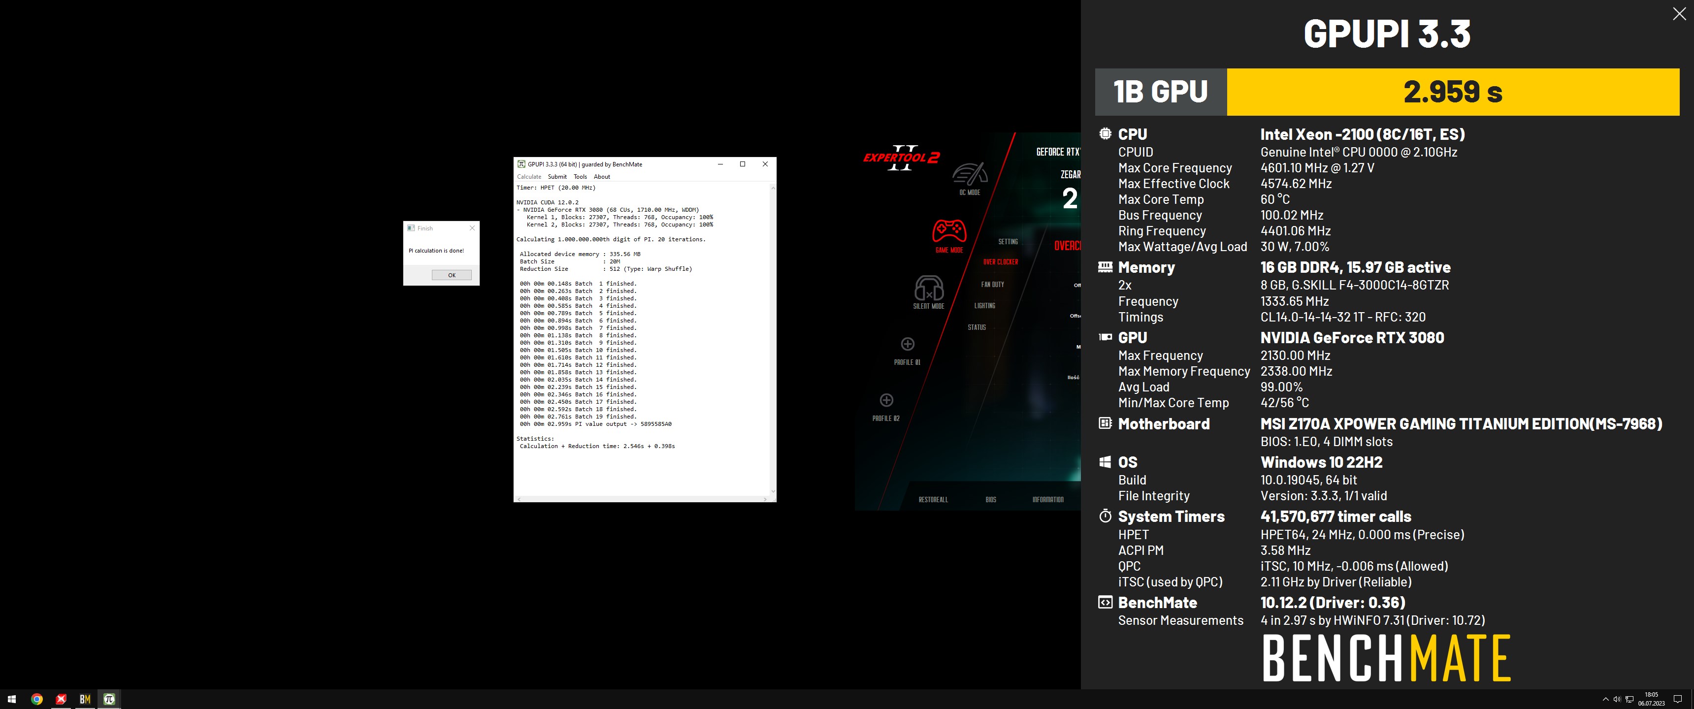Open the Tools menu in GPUPI
This screenshot has width=1694, height=709.
[x=580, y=177]
